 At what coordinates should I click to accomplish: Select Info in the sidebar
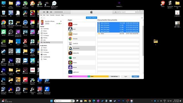click(44, 40)
